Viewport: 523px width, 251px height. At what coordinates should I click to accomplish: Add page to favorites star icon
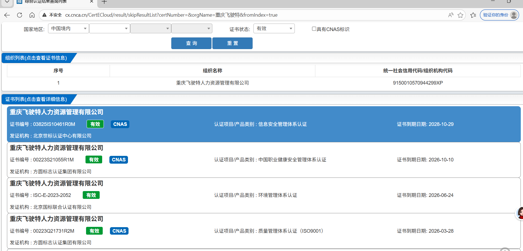coord(461,15)
